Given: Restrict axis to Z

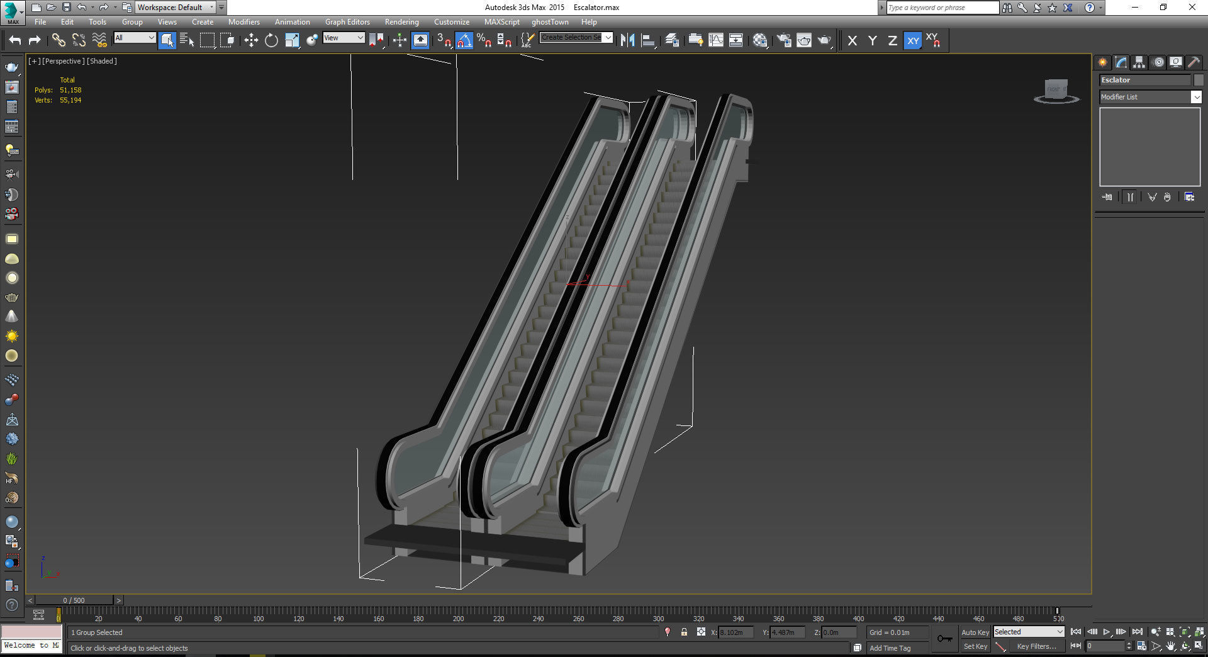Looking at the screenshot, I should point(892,41).
